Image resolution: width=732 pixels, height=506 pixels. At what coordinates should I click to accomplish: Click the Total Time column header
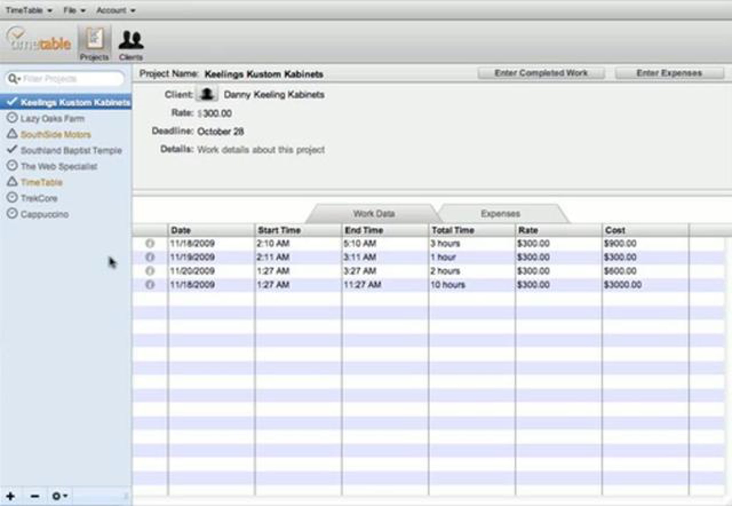click(x=453, y=230)
